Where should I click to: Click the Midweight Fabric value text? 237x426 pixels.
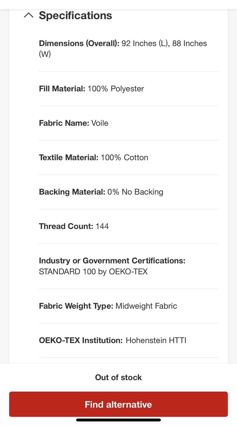146,306
